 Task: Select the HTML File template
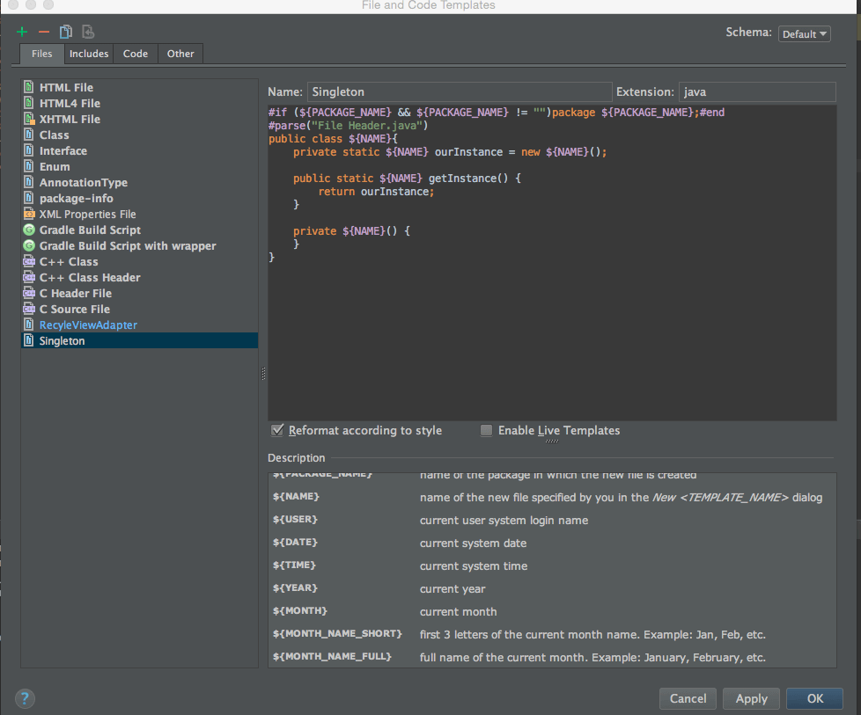pyautogui.click(x=139, y=87)
